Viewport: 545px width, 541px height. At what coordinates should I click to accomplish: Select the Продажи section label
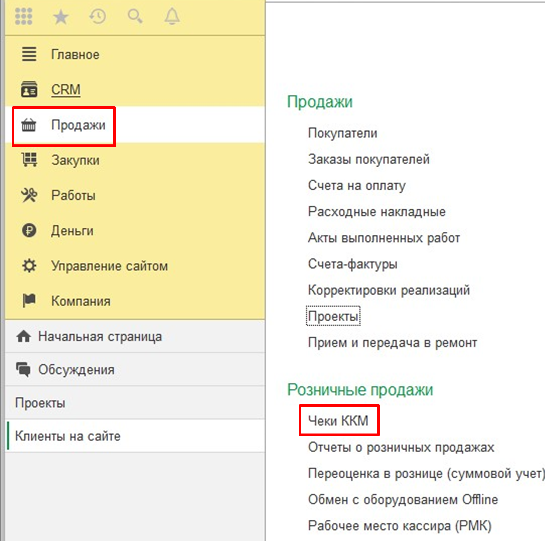(78, 125)
